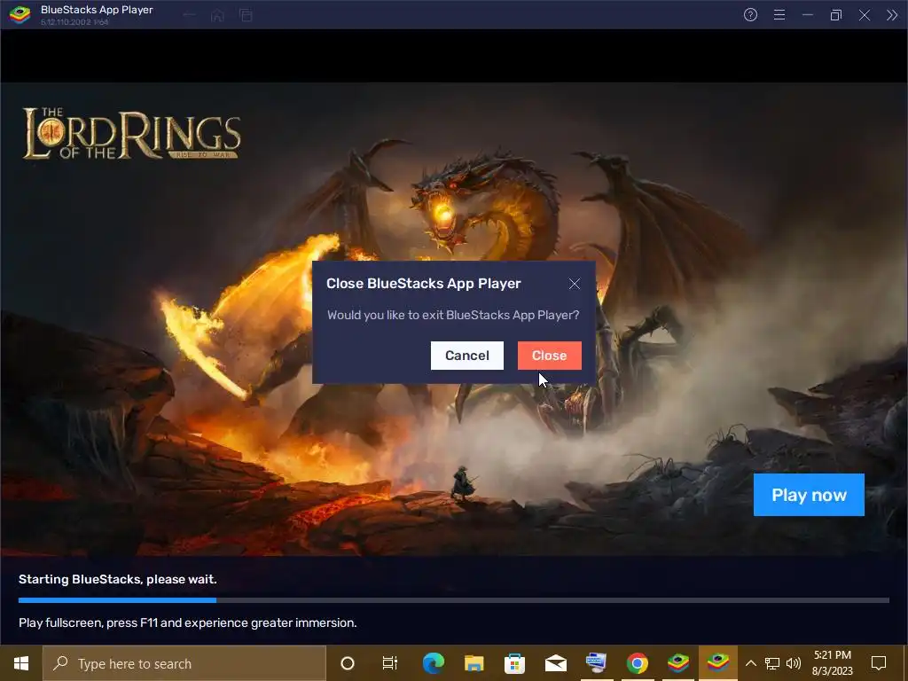Open Cortana circle icon in the taskbar

click(347, 663)
